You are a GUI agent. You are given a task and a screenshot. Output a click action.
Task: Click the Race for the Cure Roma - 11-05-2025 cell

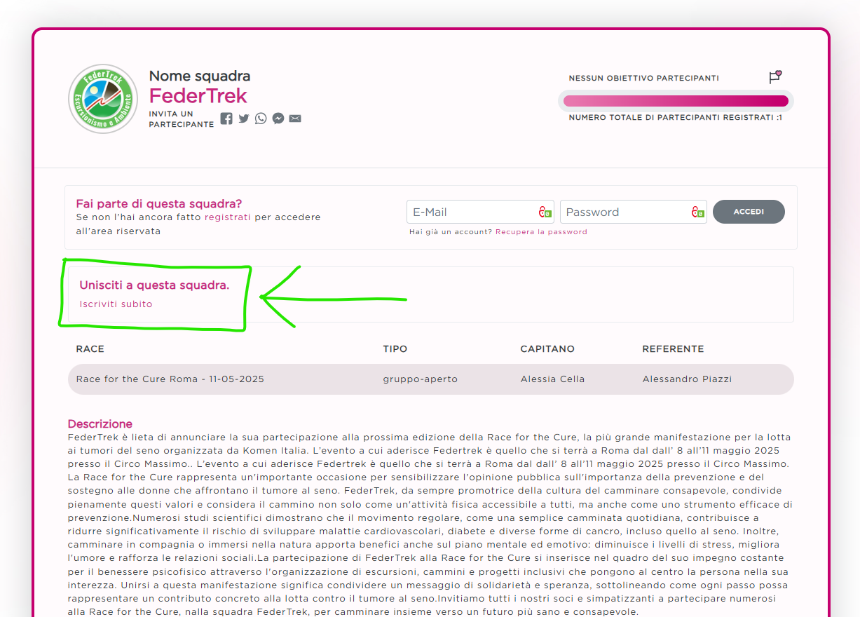[x=170, y=379]
